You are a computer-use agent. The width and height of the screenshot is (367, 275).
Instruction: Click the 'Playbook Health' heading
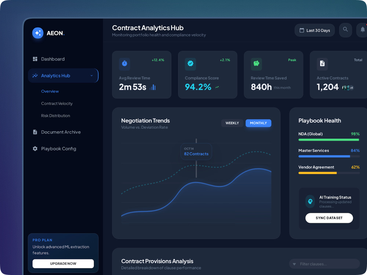tap(320, 121)
